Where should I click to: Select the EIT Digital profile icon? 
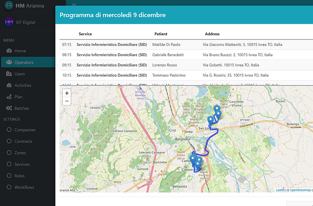(9, 22)
